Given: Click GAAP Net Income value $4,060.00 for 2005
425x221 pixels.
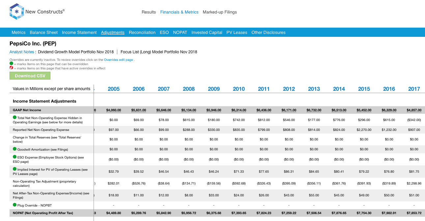Looking at the screenshot, I should (114, 110).
